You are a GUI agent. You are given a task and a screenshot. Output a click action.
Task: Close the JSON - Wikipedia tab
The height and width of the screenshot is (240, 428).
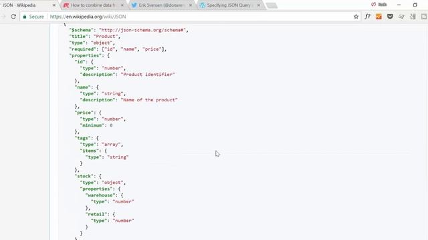[x=54, y=5]
